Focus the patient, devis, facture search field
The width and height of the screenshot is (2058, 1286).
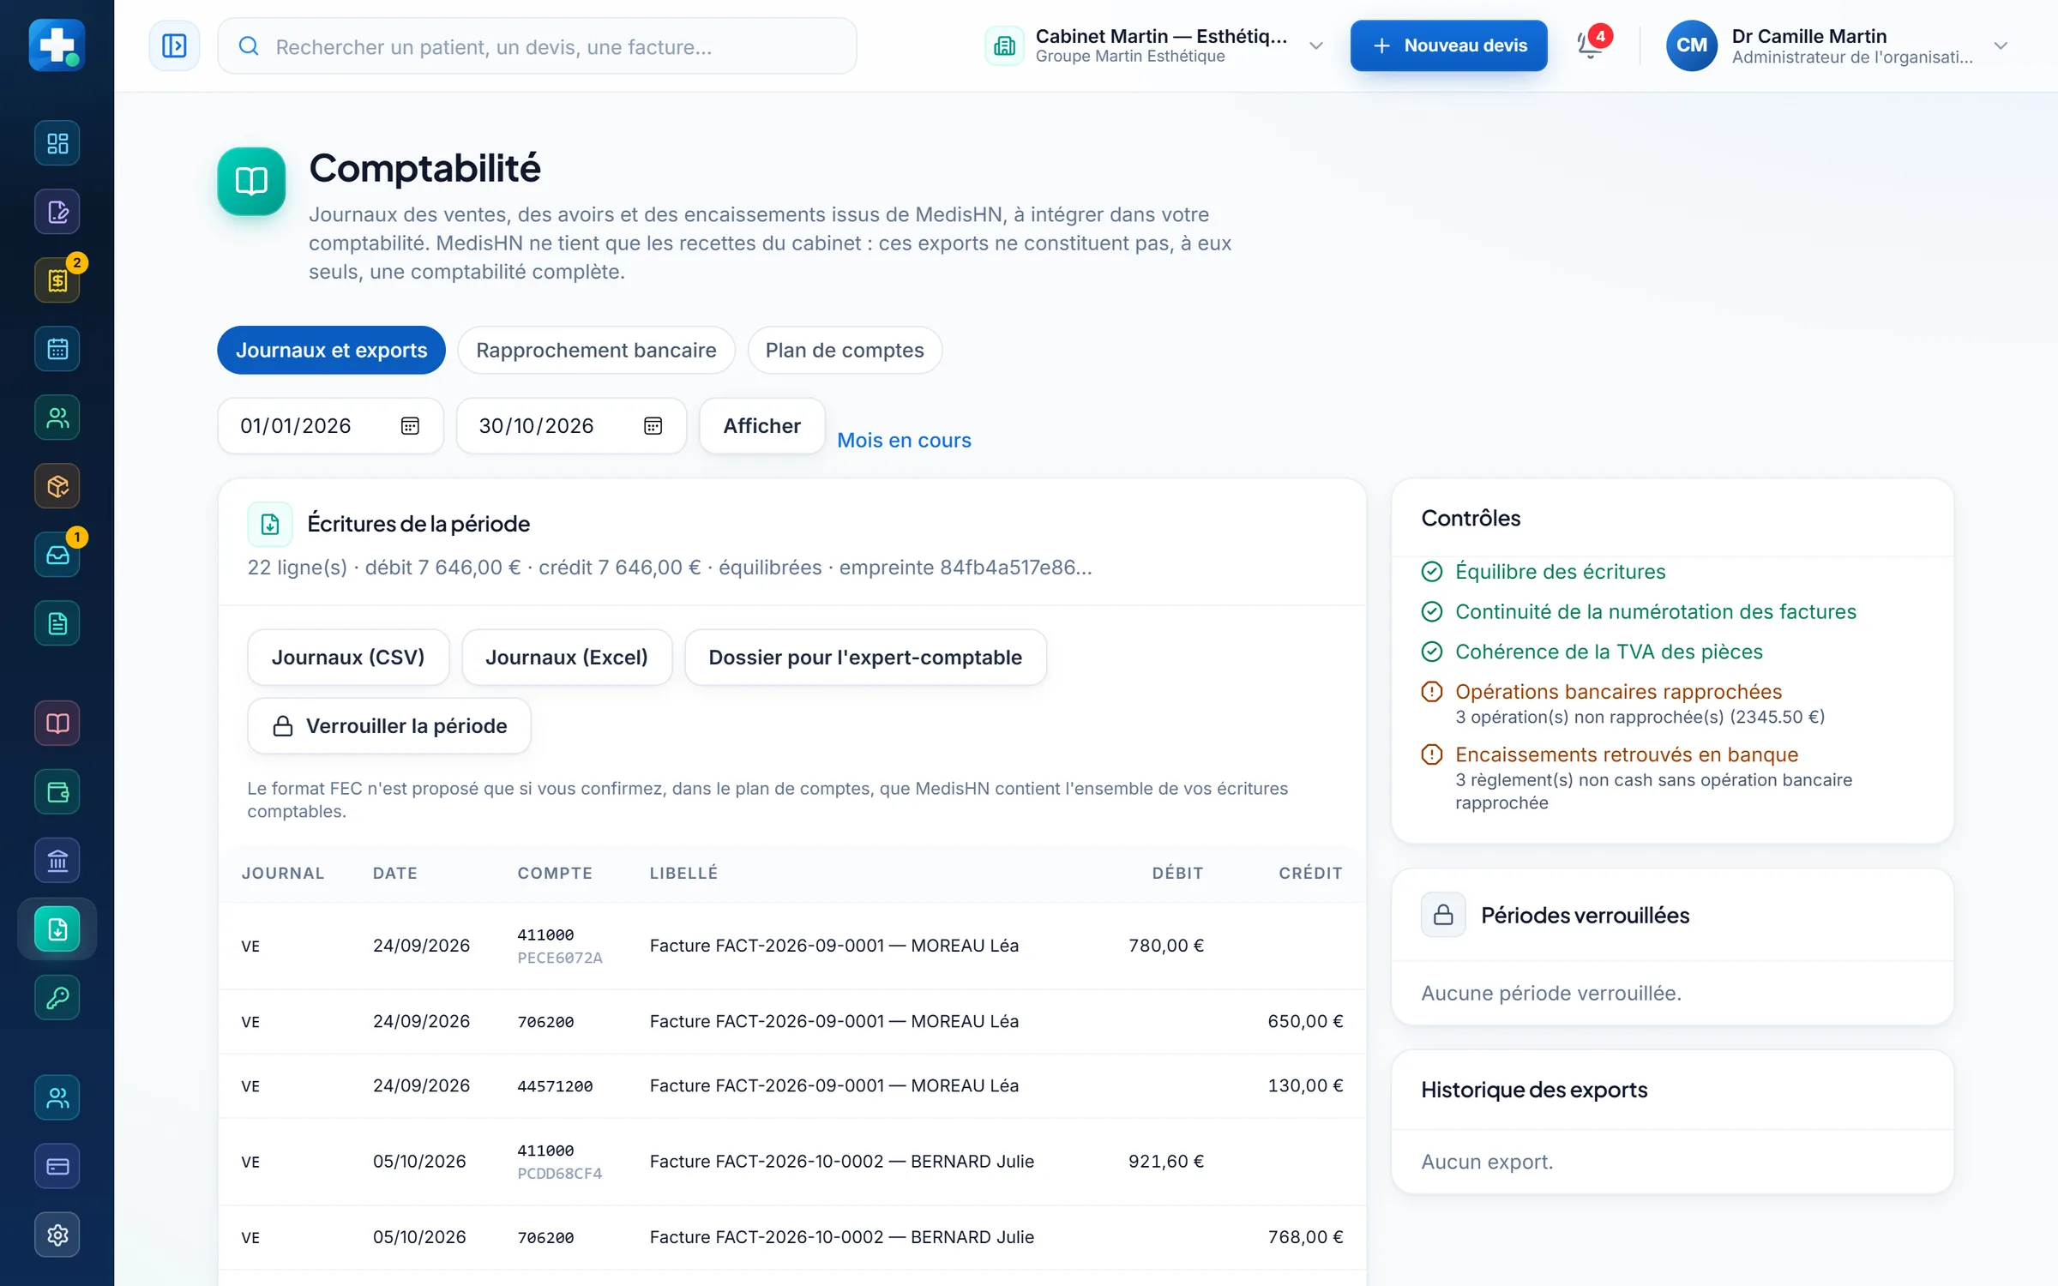tap(537, 46)
